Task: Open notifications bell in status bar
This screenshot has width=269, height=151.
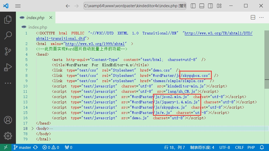Action: [262, 147]
